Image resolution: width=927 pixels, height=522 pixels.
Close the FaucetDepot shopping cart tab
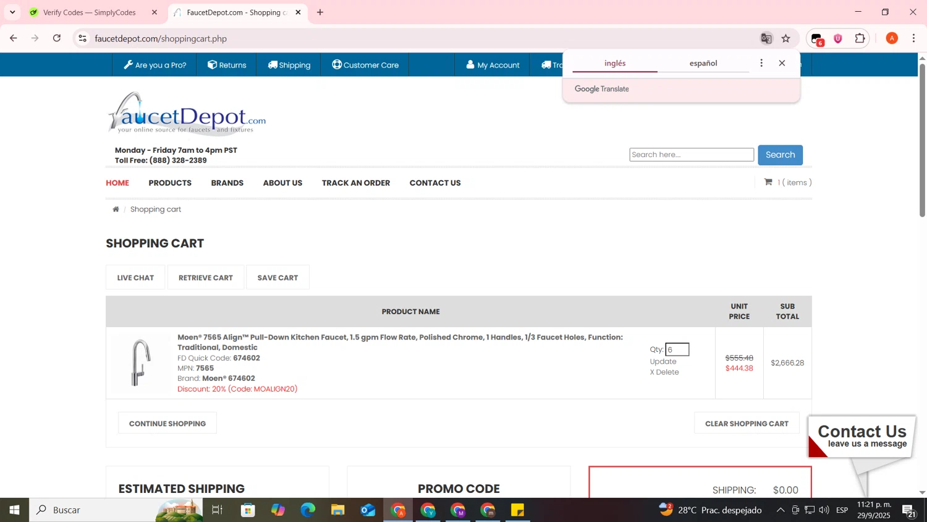click(x=298, y=12)
